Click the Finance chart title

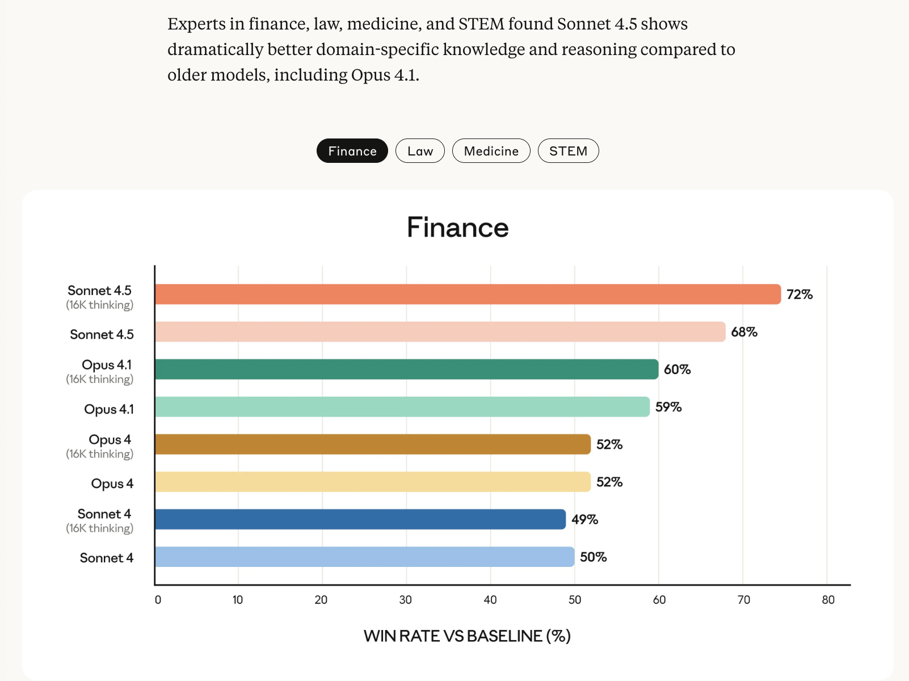[457, 228]
